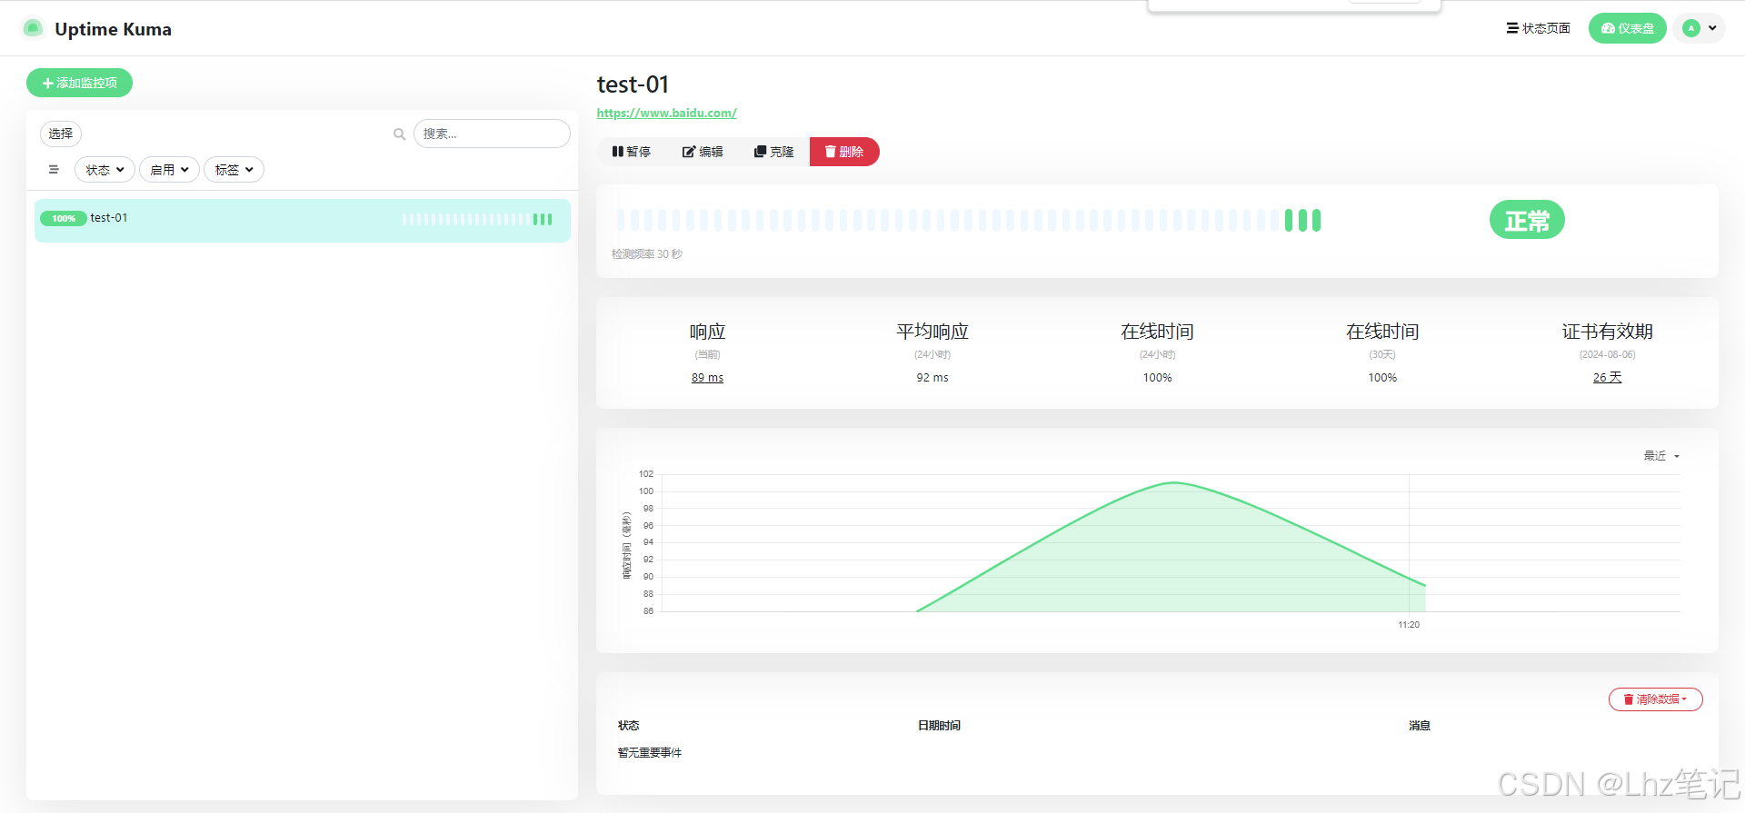Pause the monitor (暂停)

click(x=632, y=152)
